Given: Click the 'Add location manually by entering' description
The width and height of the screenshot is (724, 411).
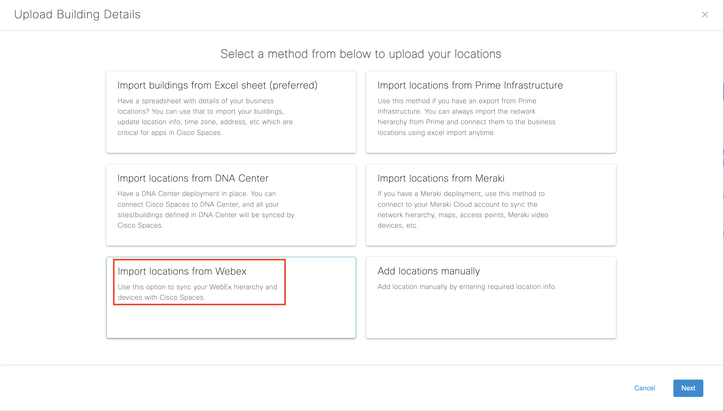Looking at the screenshot, I should 467,287.
